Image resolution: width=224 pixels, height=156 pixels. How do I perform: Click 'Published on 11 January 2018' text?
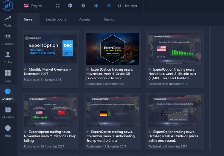click(x=43, y=80)
